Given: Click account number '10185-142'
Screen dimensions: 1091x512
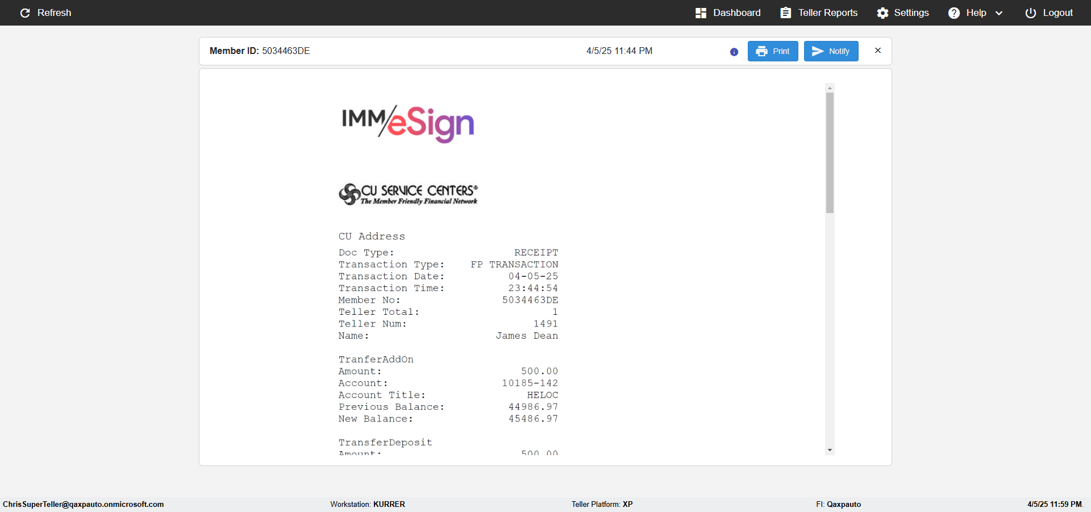Looking at the screenshot, I should (530, 383).
